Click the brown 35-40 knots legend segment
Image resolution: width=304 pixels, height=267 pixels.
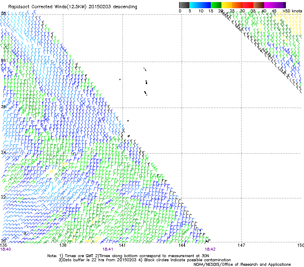[x=259, y=5]
